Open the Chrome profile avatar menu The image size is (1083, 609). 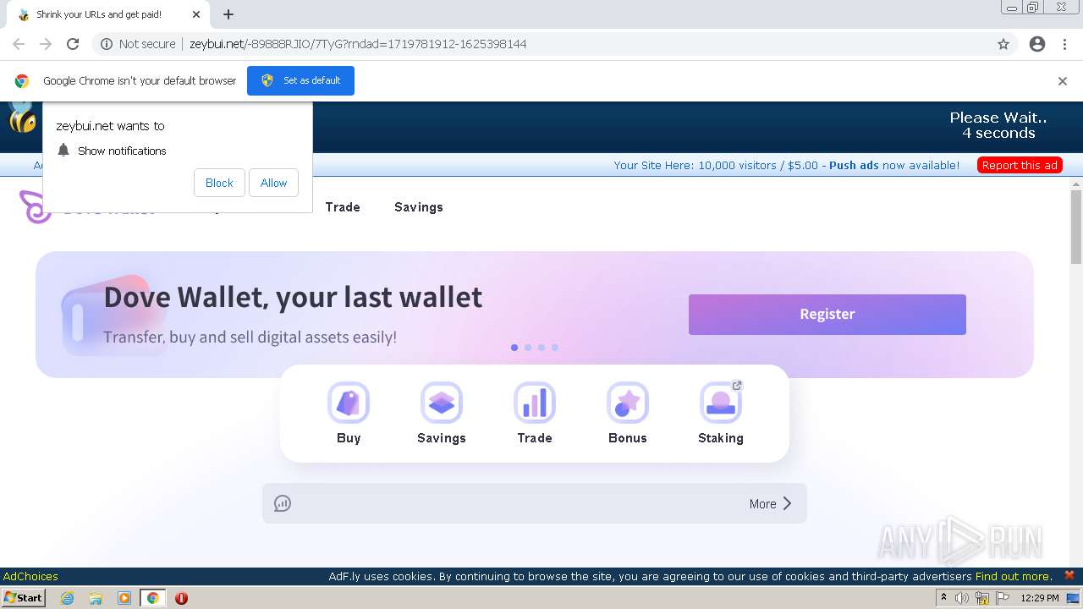pyautogui.click(x=1037, y=44)
